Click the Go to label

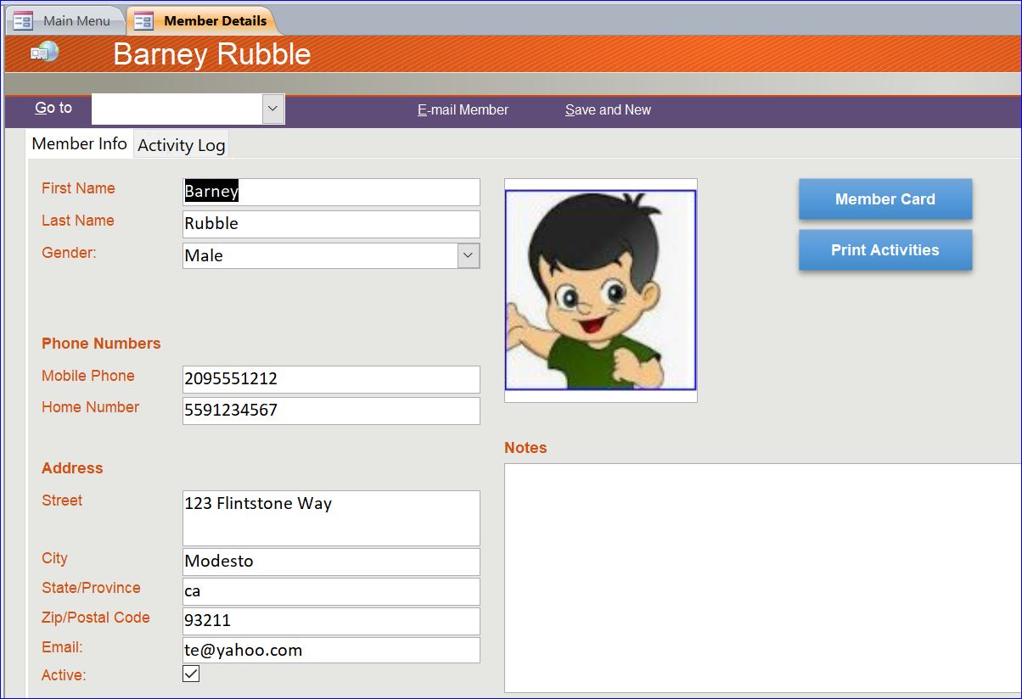(53, 108)
